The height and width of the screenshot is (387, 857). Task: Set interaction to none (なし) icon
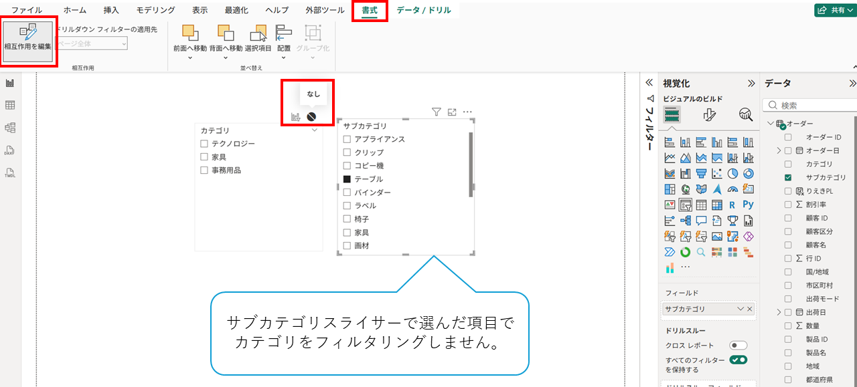[x=311, y=116]
